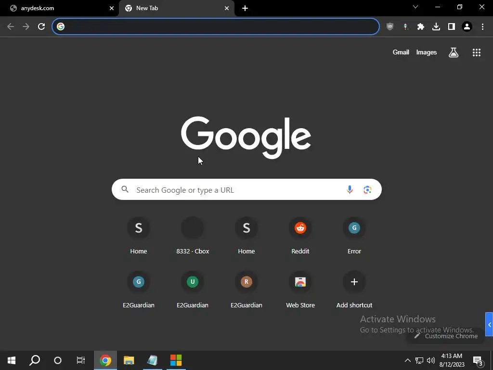This screenshot has height=370, width=493.
Task: Click the Search Google or type a URL box
Action: pyautogui.click(x=246, y=189)
